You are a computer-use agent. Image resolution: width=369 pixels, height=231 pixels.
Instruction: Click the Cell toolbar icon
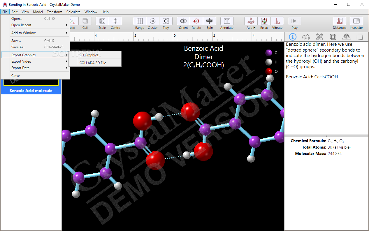click(85, 21)
